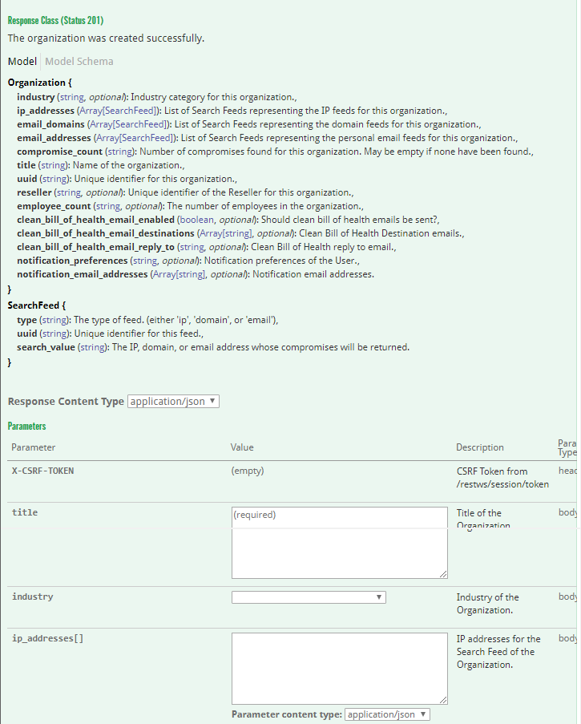The width and height of the screenshot is (581, 724).
Task: Open the Response Content Type dropdown
Action: (173, 402)
